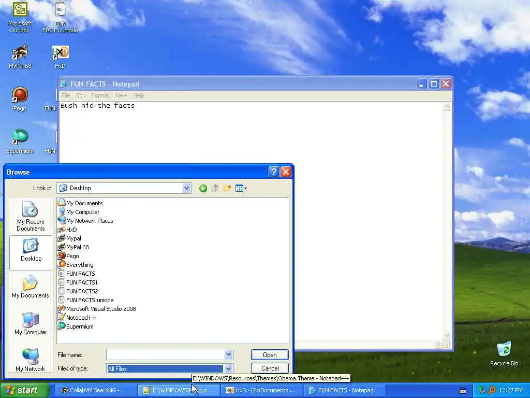Click the text 'Bush hid the facts' in Notepad

click(97, 106)
